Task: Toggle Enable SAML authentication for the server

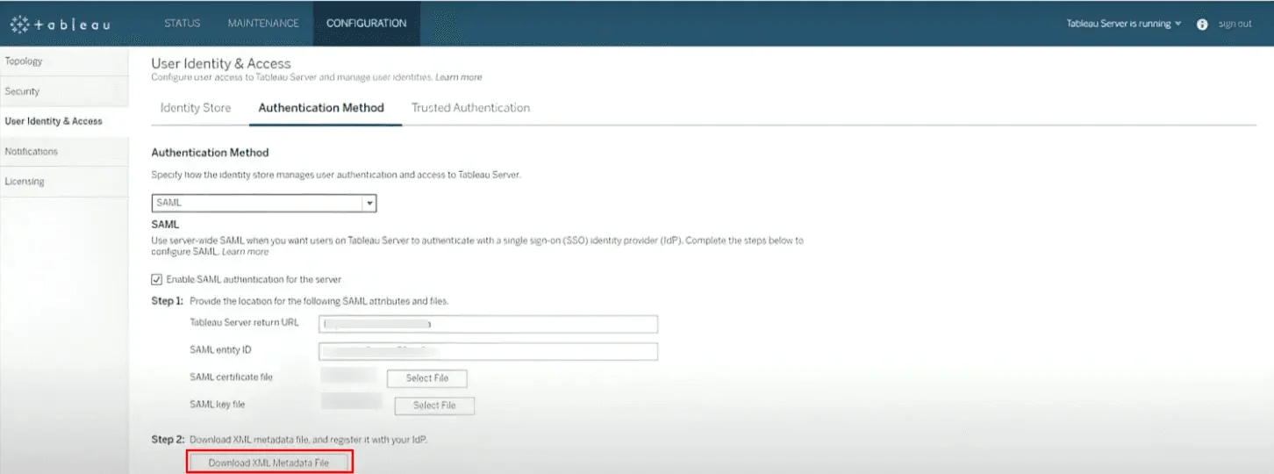Action: [x=157, y=279]
